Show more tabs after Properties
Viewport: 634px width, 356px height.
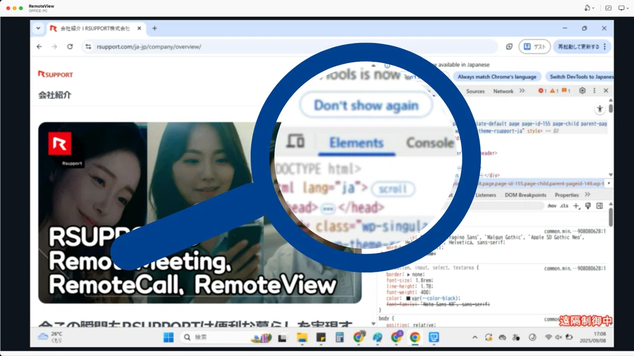[588, 195]
